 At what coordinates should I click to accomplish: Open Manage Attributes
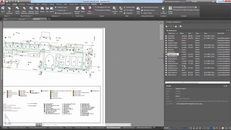tap(31, 10)
